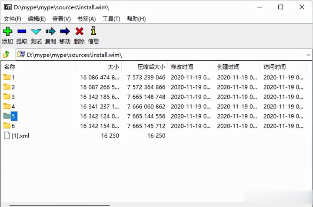Select folder 4 icon in file list

[7, 106]
